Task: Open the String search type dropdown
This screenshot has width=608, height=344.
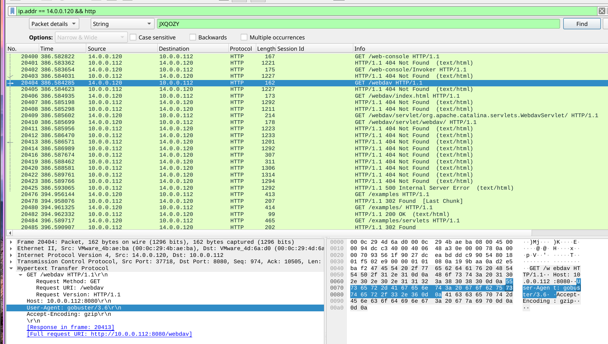Action: [122, 24]
